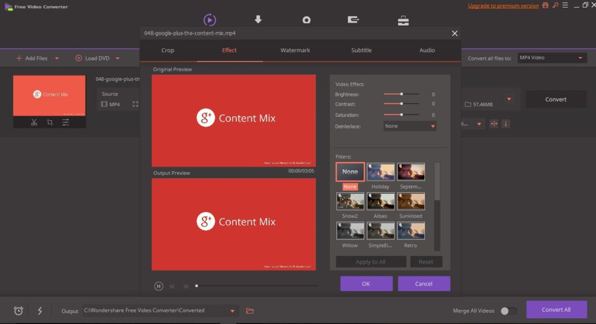
Task: Click the Cancel button
Action: [424, 284]
